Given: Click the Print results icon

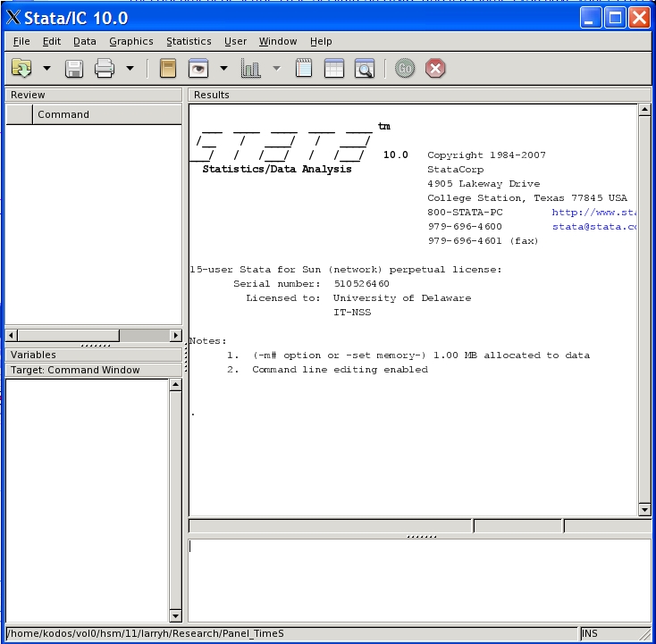Looking at the screenshot, I should [x=105, y=69].
